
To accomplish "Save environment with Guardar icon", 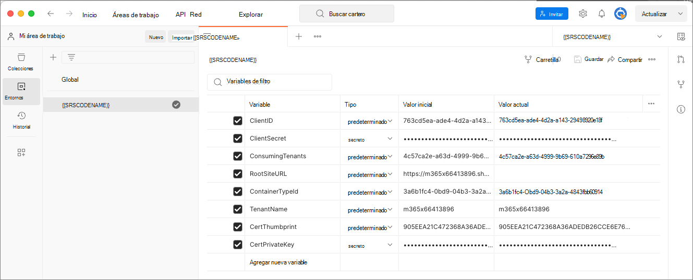I will click(x=577, y=59).
